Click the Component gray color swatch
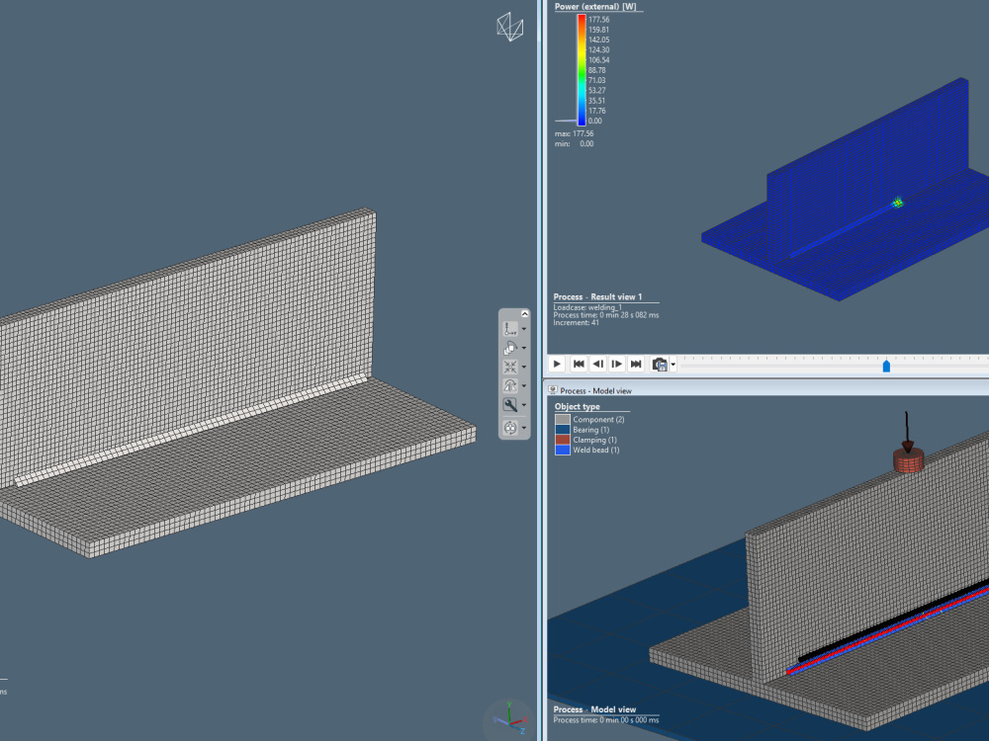The image size is (989, 741). point(563,419)
